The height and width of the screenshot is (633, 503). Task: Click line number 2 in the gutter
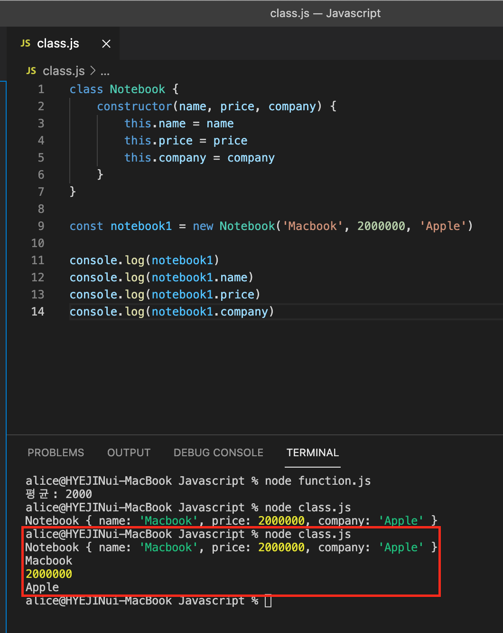41,106
